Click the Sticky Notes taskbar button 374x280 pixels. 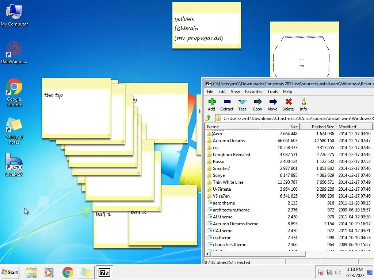click(x=86, y=272)
